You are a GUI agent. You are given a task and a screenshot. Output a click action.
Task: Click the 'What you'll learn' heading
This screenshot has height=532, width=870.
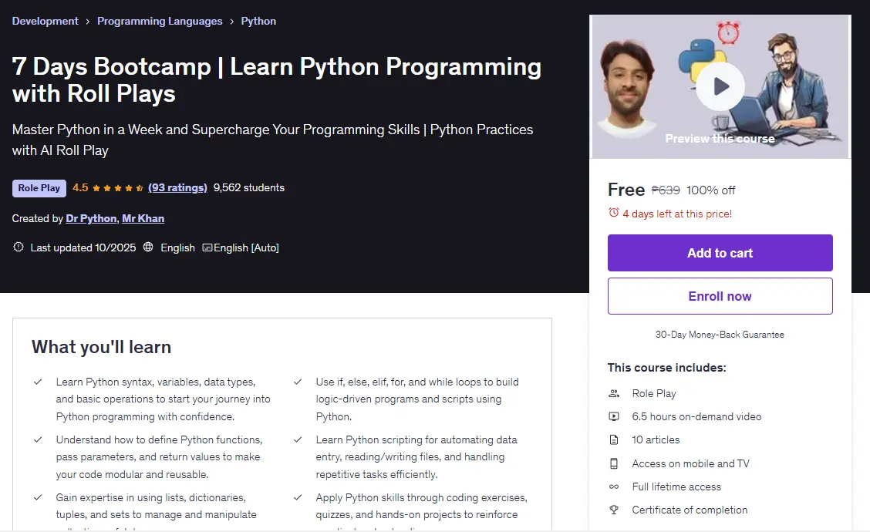(x=102, y=347)
